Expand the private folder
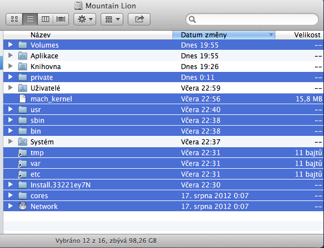 click(10, 77)
